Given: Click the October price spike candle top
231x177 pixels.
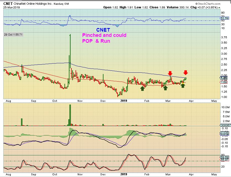Looking at the screenshot, I should click(x=70, y=35).
